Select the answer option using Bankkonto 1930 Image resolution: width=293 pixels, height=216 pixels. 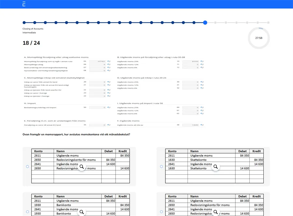tap(27, 212)
